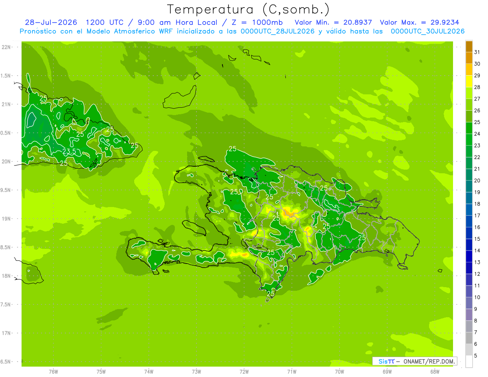Screen dimensions: 488x377
Task: Click the '0000UTC_30JUL2026' valid-until timestamp
Action: click(427, 31)
